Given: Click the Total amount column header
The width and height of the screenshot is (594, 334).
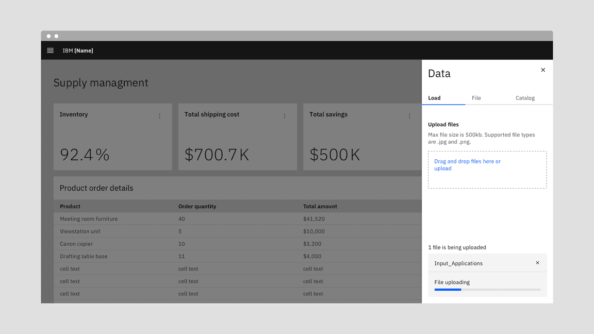Looking at the screenshot, I should (x=320, y=206).
